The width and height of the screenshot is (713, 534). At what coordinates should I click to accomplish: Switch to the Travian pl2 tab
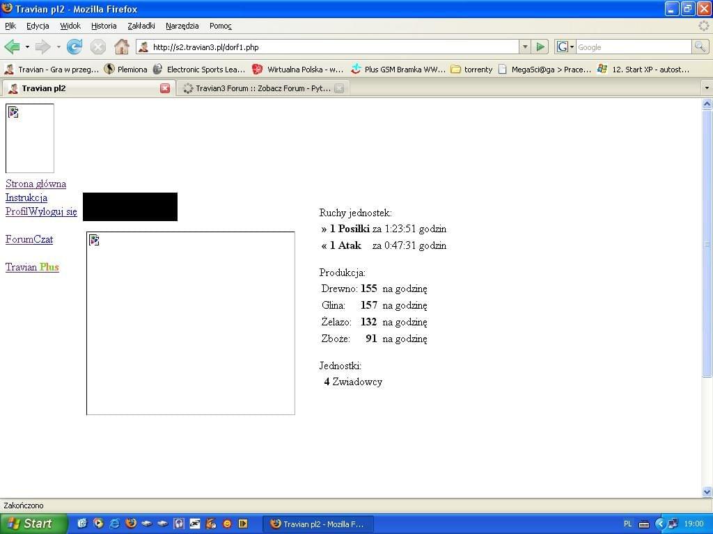coord(88,88)
